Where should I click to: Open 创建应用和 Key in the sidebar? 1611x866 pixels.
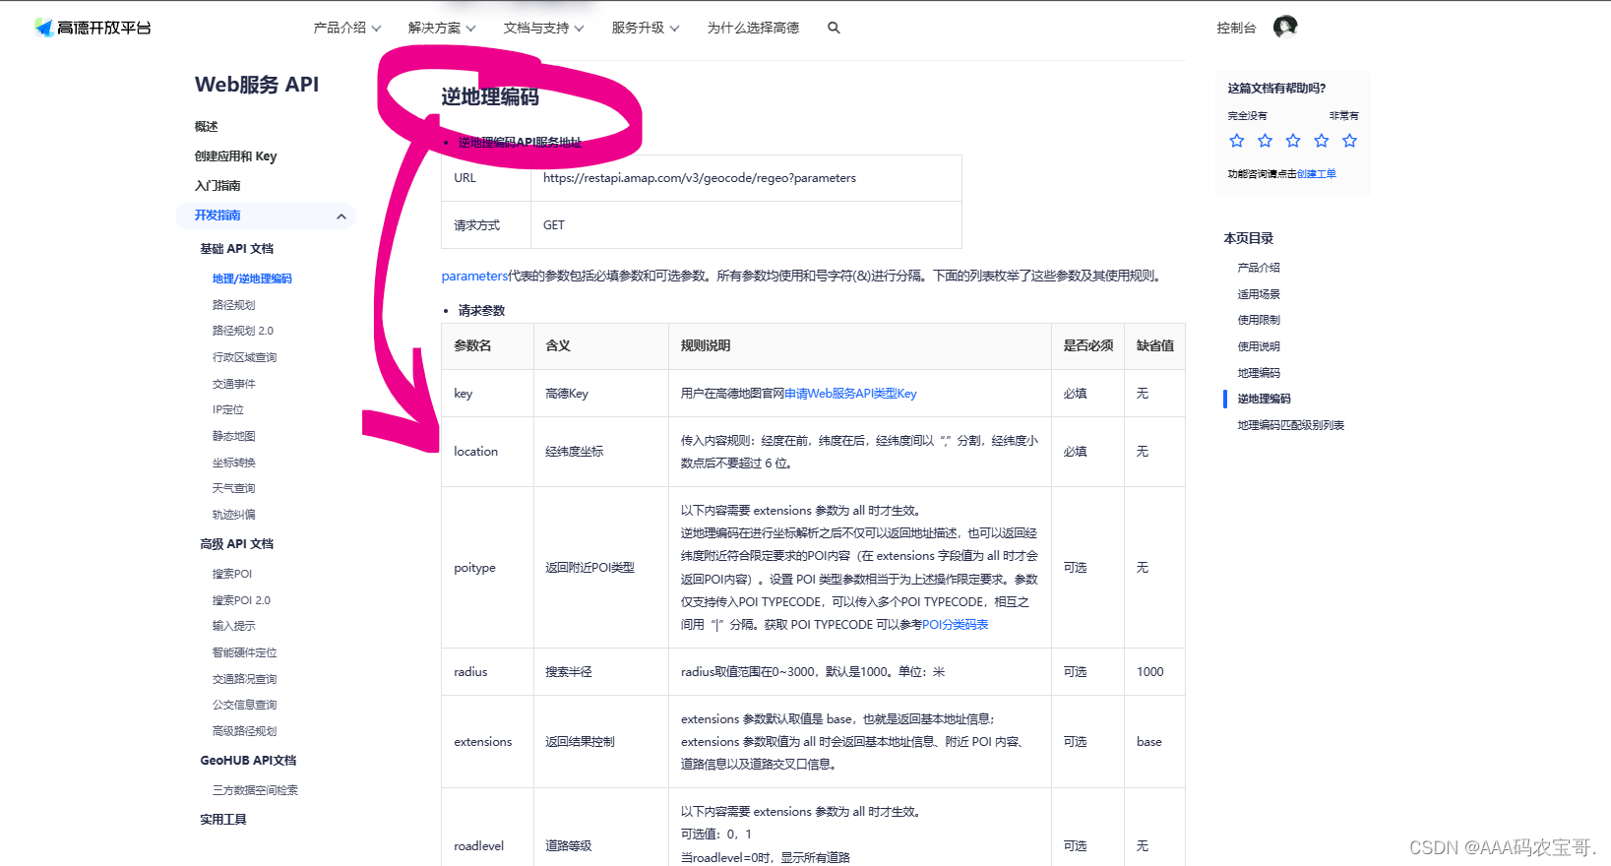click(236, 156)
